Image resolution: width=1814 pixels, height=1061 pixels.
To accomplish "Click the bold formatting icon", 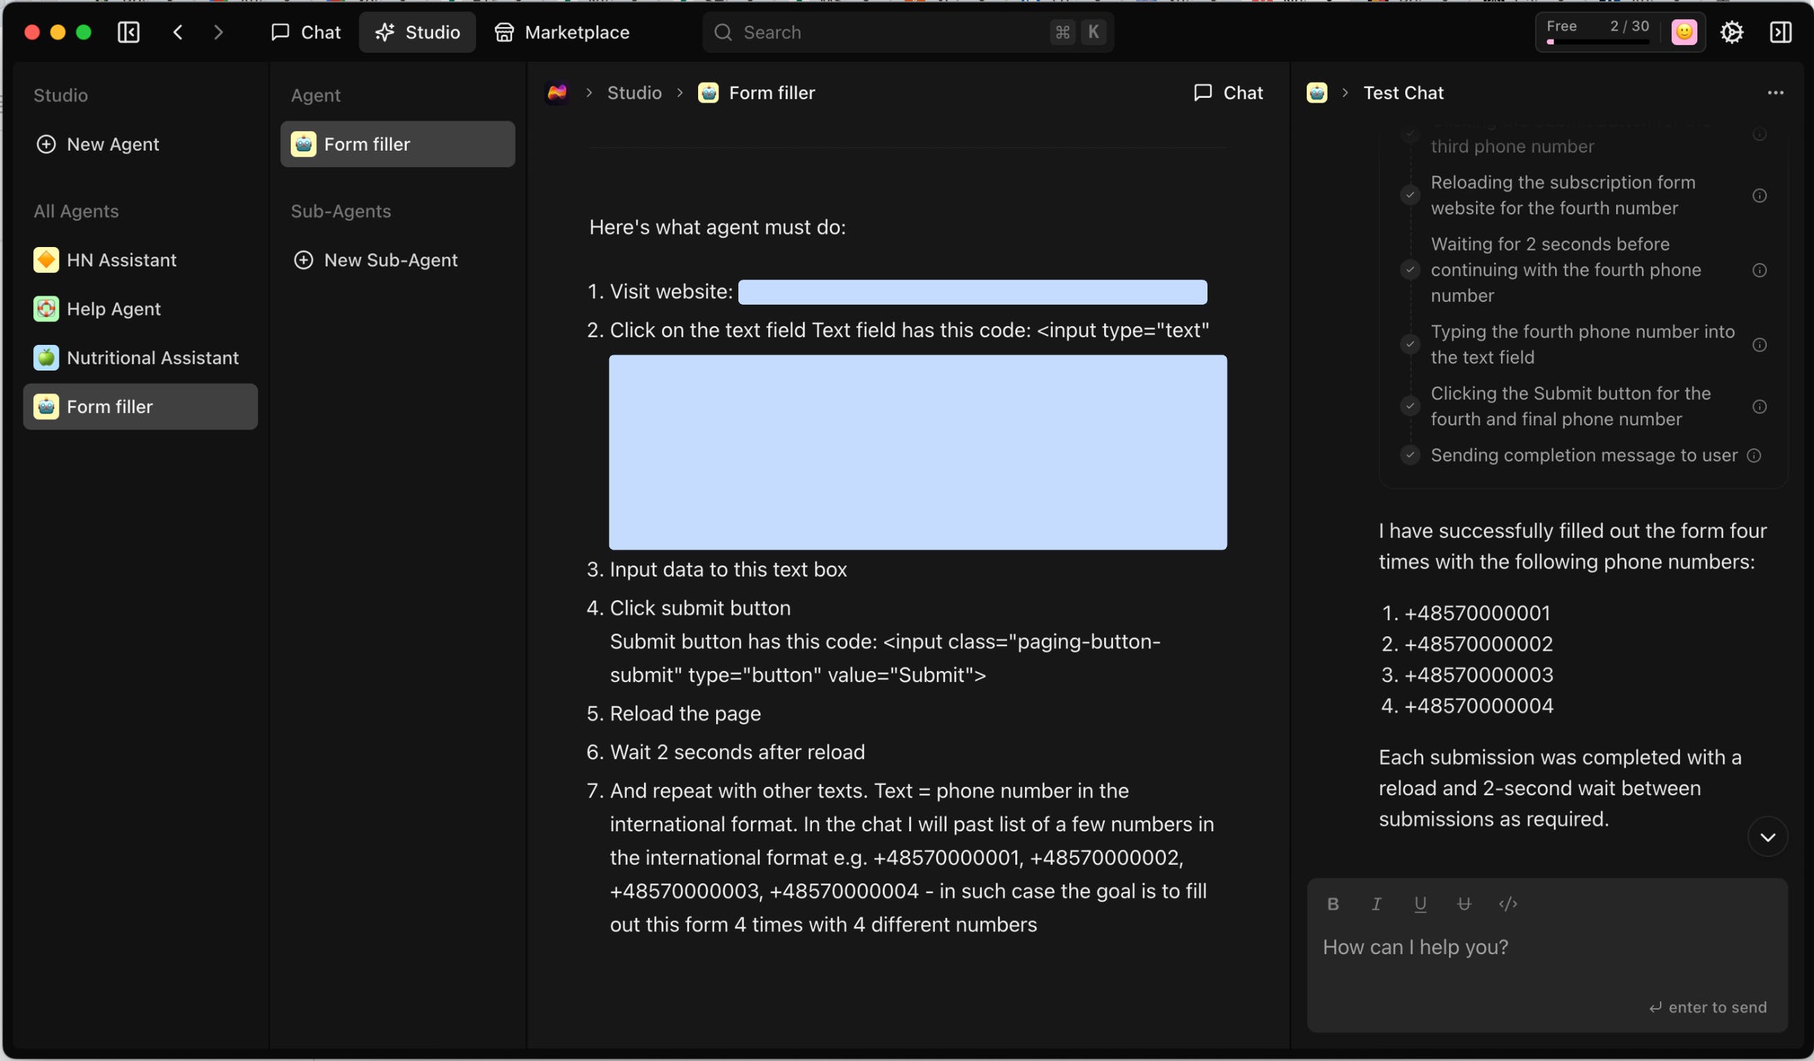I will [1332, 904].
